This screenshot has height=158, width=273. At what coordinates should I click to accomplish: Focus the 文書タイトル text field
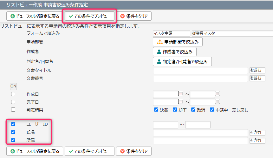coord(200,70)
